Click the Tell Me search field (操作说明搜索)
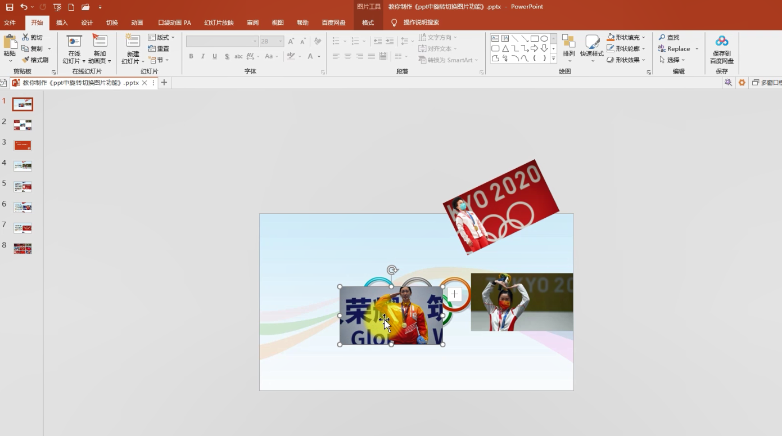Viewport: 782px width, 436px height. [421, 23]
